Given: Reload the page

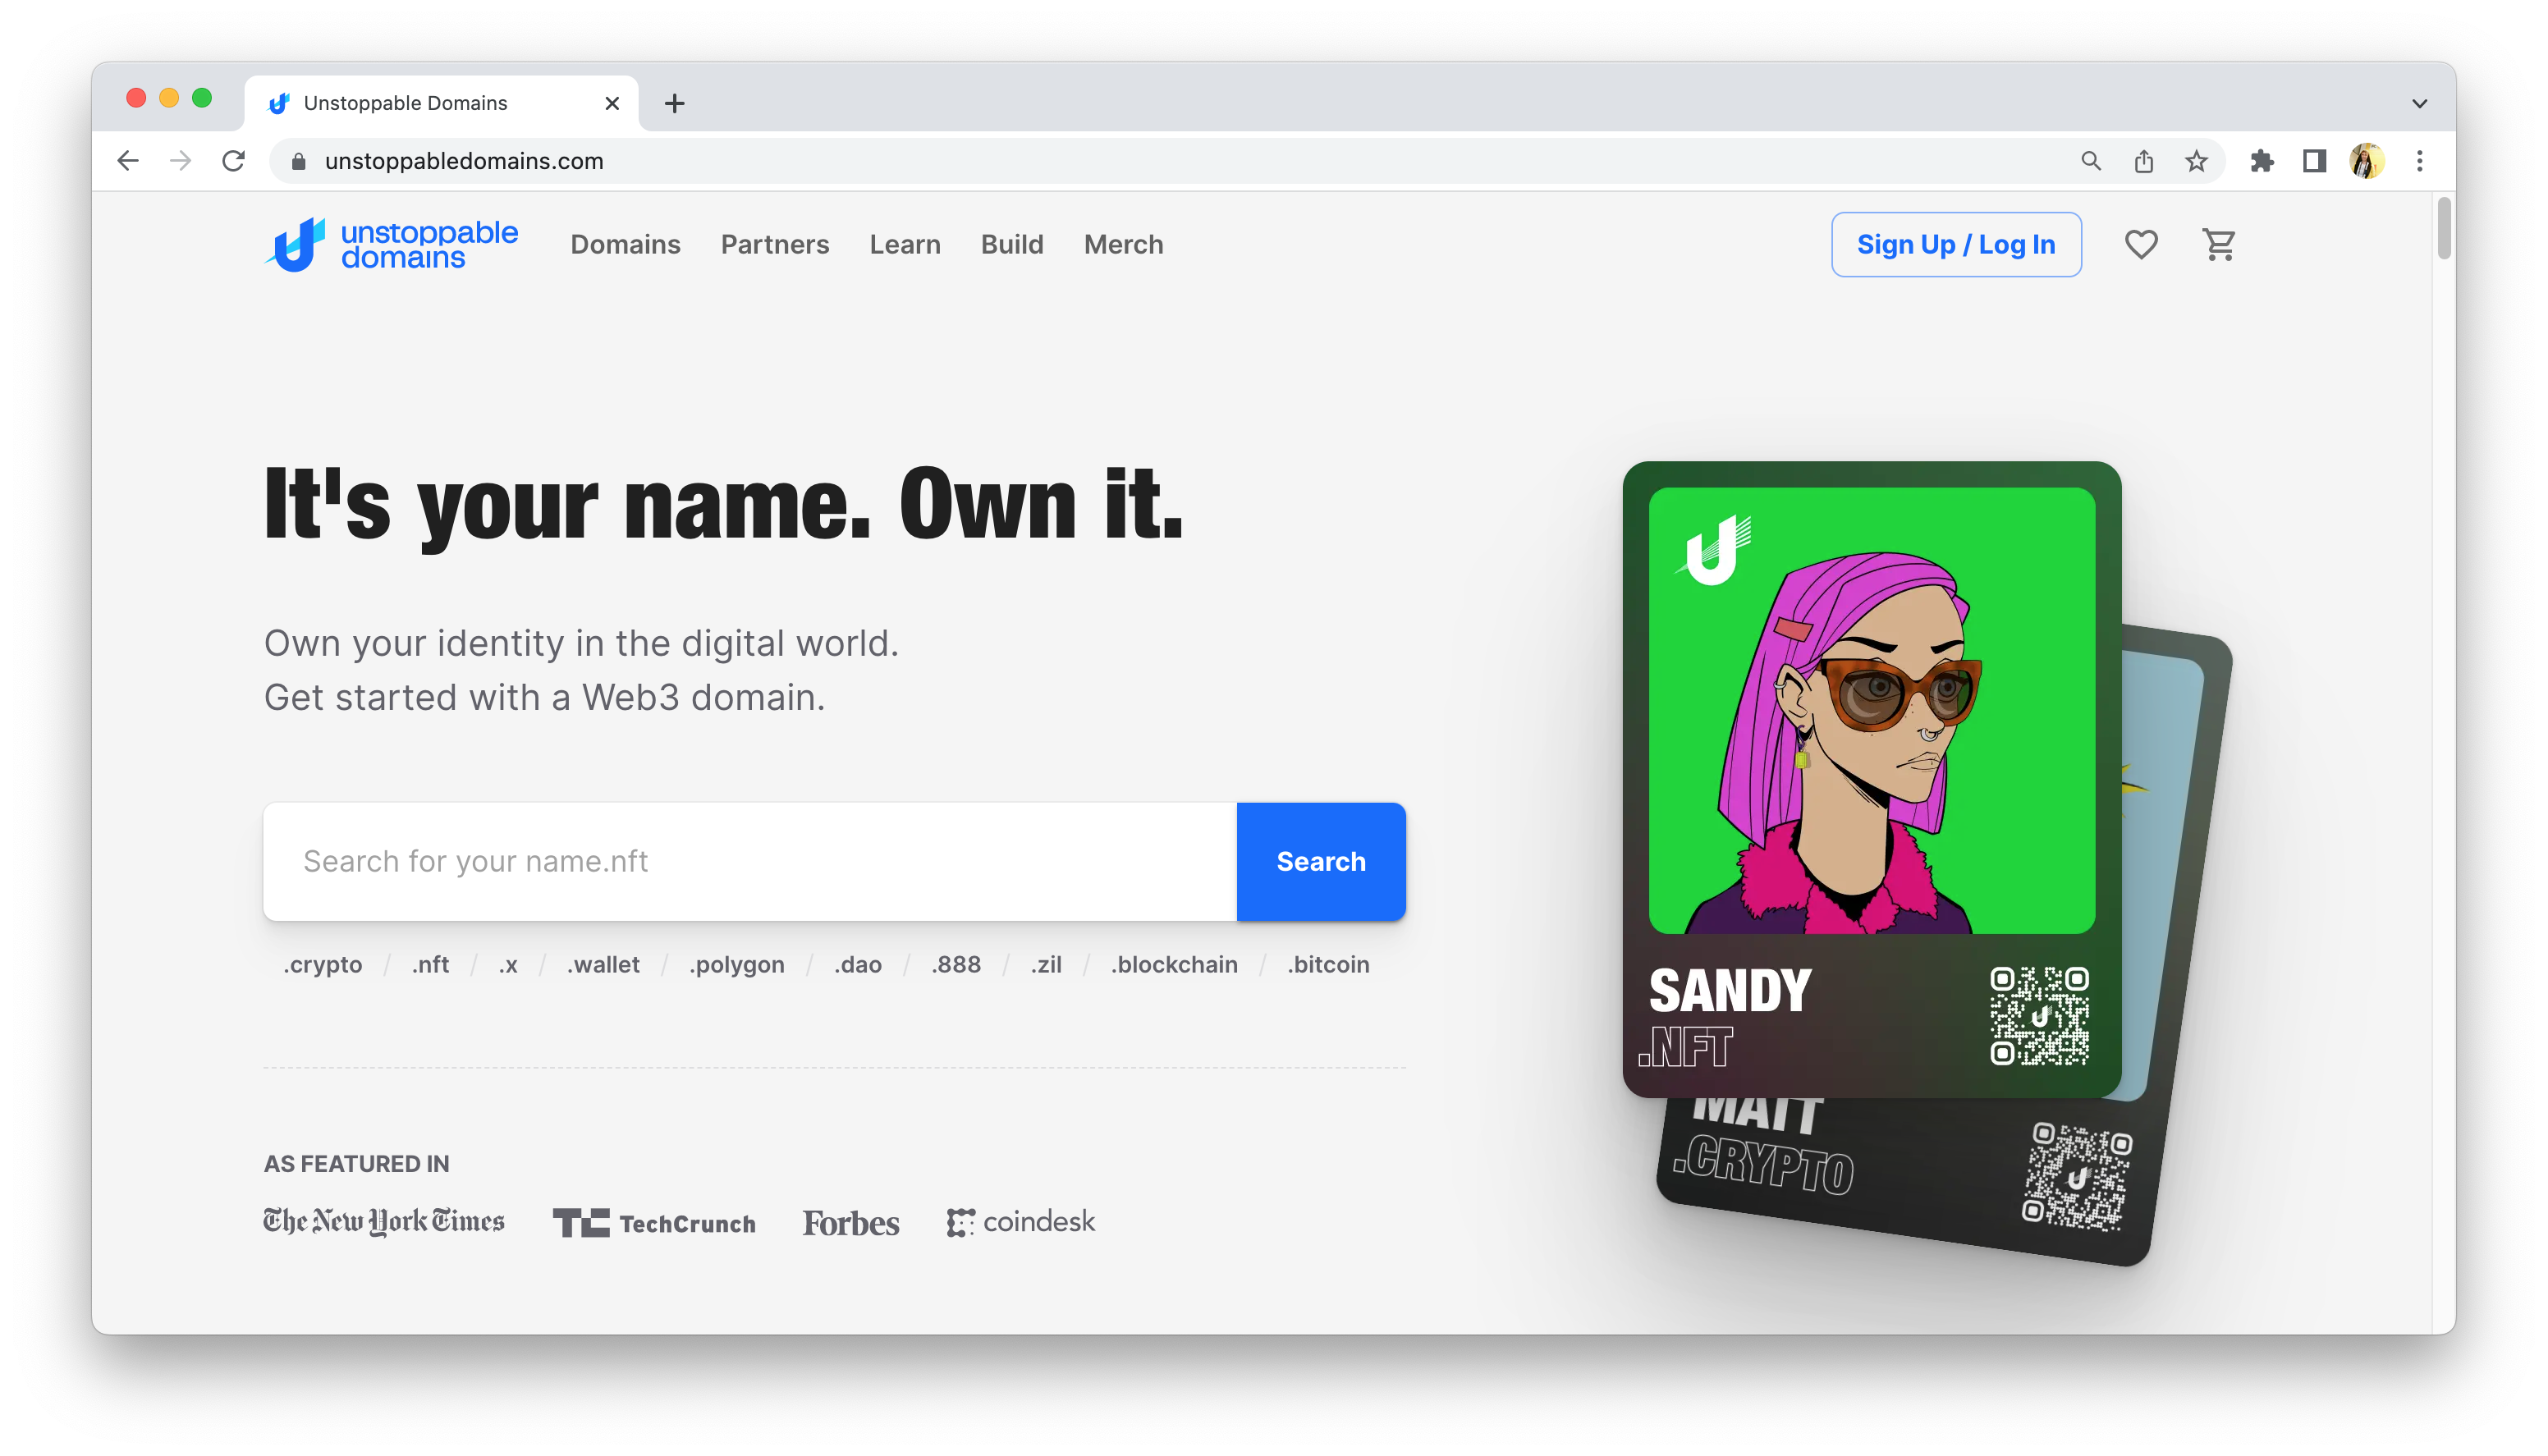Looking at the screenshot, I should coord(234,161).
